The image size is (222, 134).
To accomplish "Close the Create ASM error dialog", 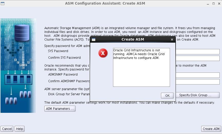I will pos(172,40).
